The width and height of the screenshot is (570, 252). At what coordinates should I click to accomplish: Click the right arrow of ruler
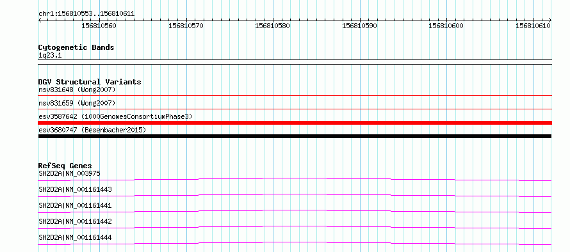[550, 20]
